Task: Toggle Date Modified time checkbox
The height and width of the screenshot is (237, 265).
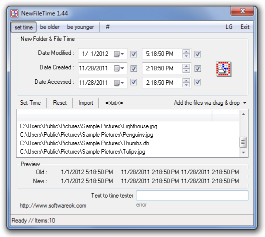Action: click(x=197, y=54)
